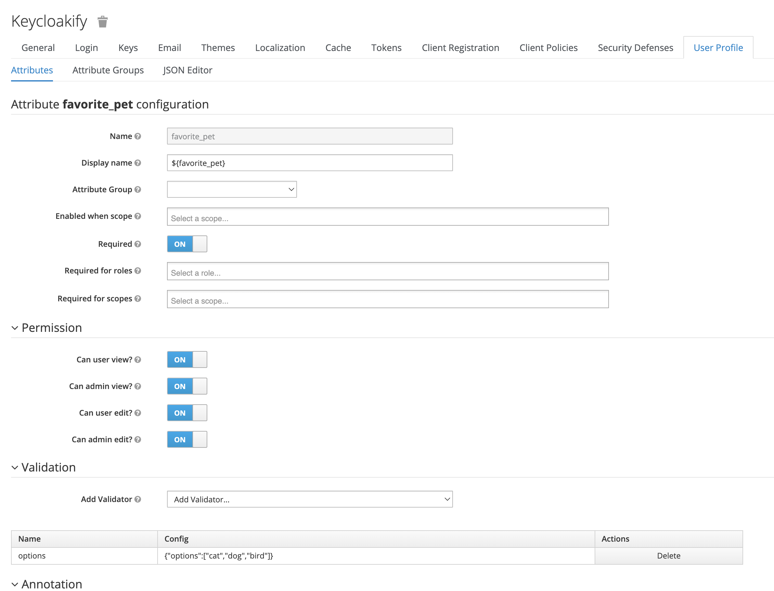The height and width of the screenshot is (591, 774).
Task: Switch to the Tokens tab
Action: pos(386,47)
